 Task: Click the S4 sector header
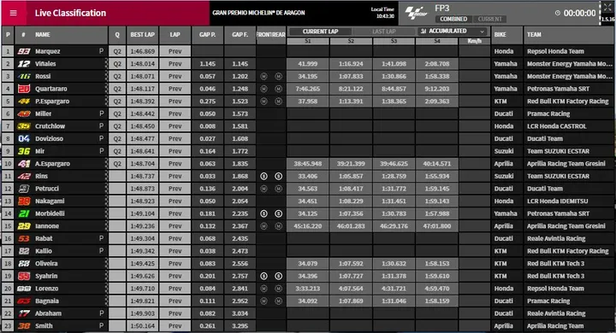(437, 41)
